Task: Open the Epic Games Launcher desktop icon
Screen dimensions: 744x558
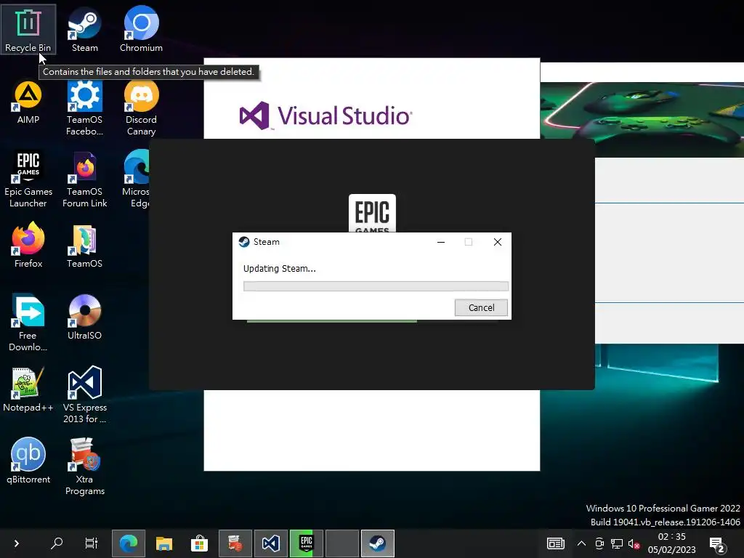Action: click(28, 180)
